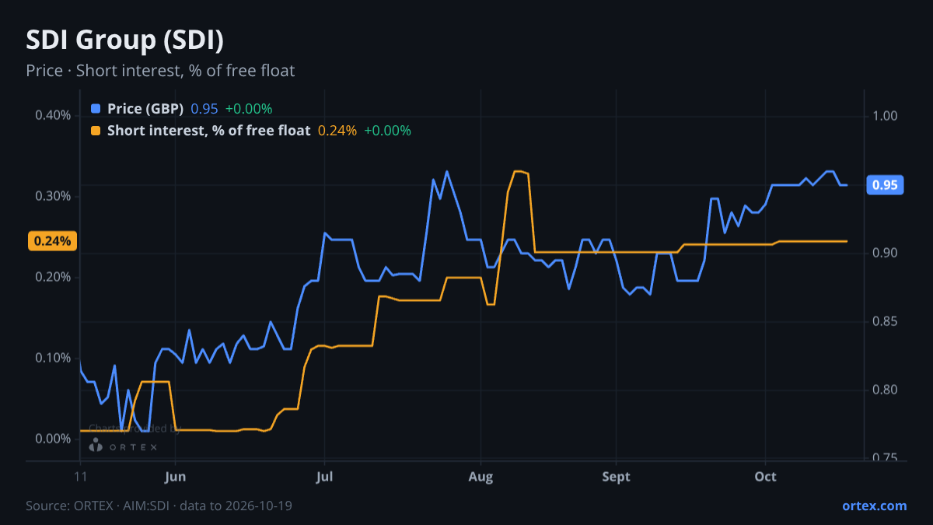The width and height of the screenshot is (933, 525).
Task: Click the +0.00% change next to price
Action: click(249, 109)
